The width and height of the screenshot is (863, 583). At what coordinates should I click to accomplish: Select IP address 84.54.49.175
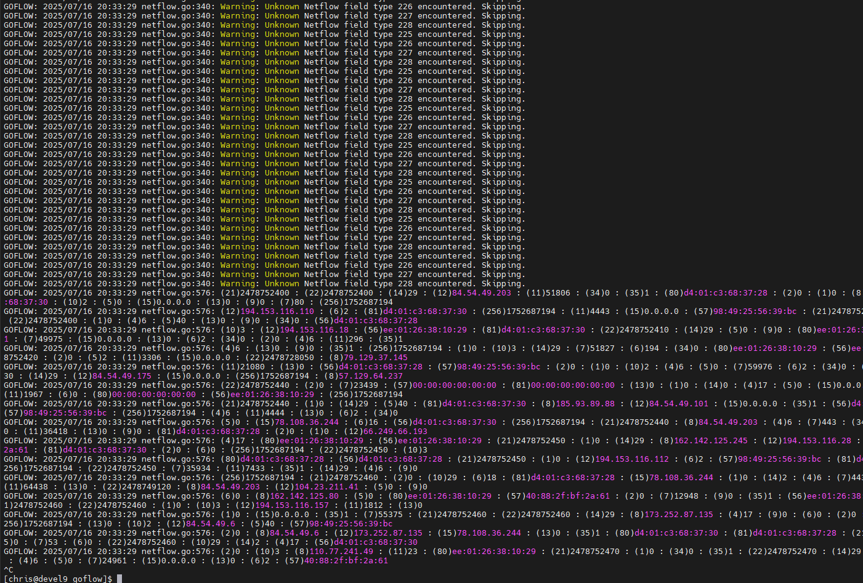click(122, 376)
